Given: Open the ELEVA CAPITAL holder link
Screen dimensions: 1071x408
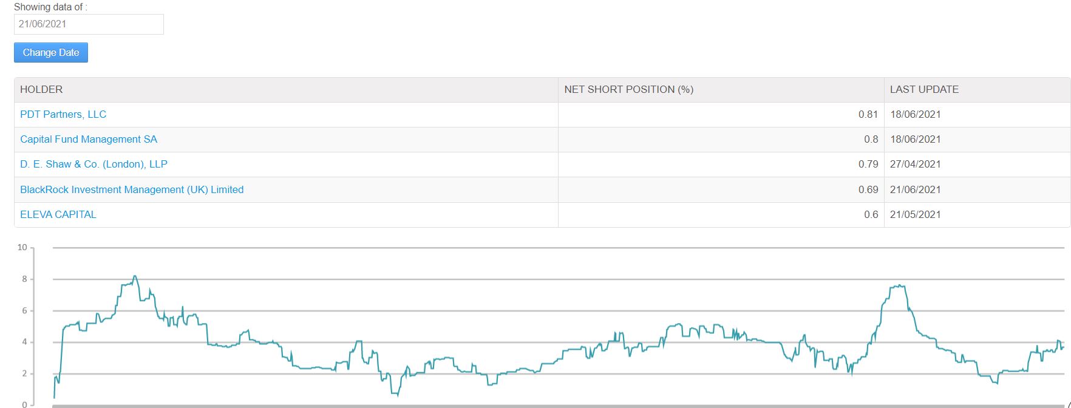Looking at the screenshot, I should [58, 214].
